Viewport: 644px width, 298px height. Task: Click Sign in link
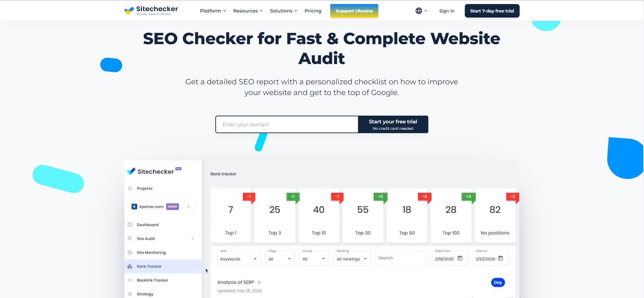[447, 11]
